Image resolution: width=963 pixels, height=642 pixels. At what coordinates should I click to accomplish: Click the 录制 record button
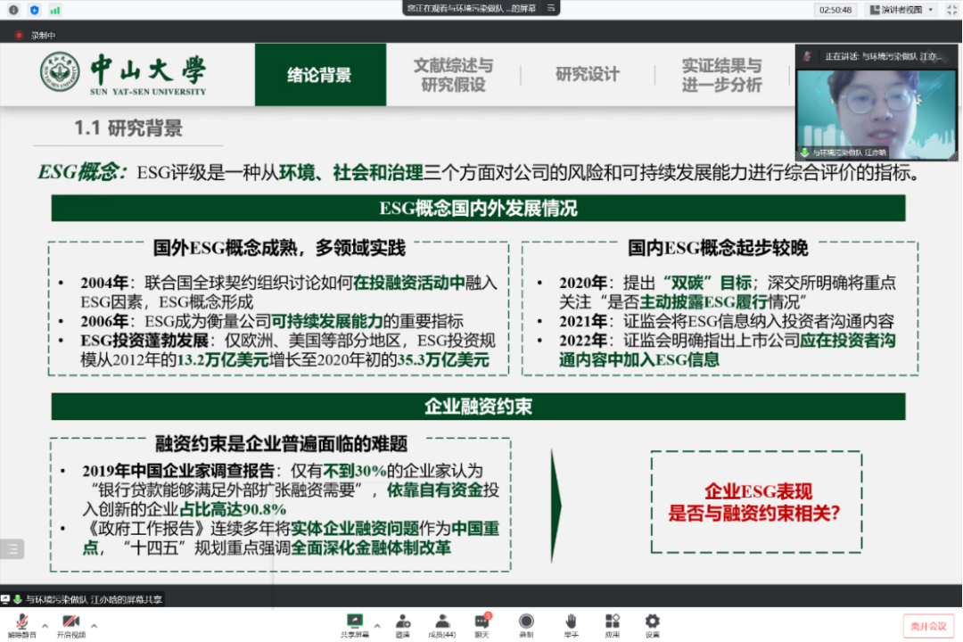click(x=526, y=626)
